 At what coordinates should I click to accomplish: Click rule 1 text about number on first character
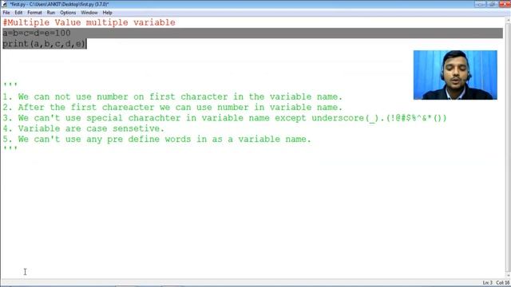(x=172, y=96)
